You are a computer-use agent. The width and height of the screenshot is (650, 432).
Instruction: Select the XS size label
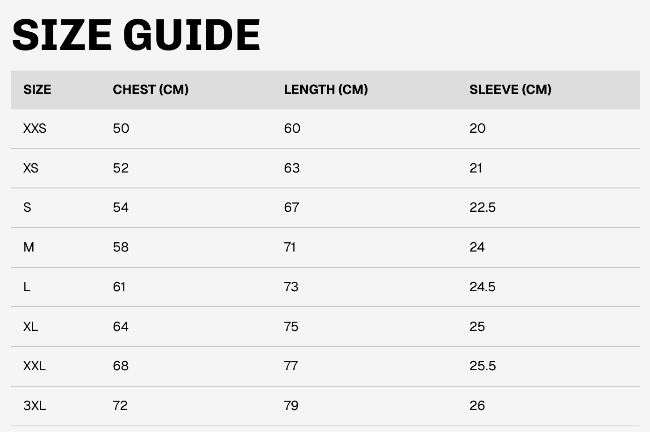31,168
